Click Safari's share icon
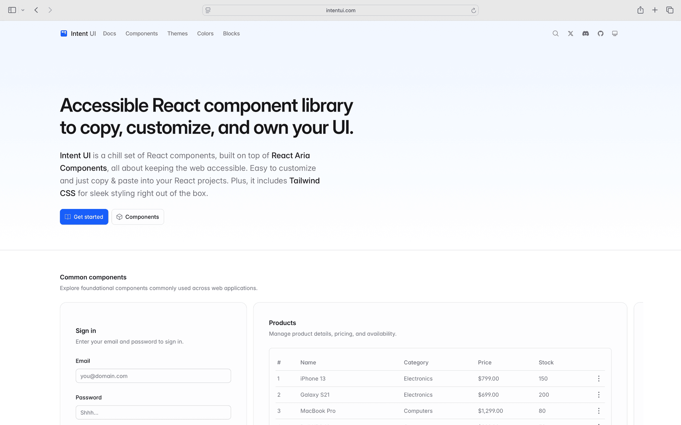Screen dimensions: 681x425 pos(640,10)
